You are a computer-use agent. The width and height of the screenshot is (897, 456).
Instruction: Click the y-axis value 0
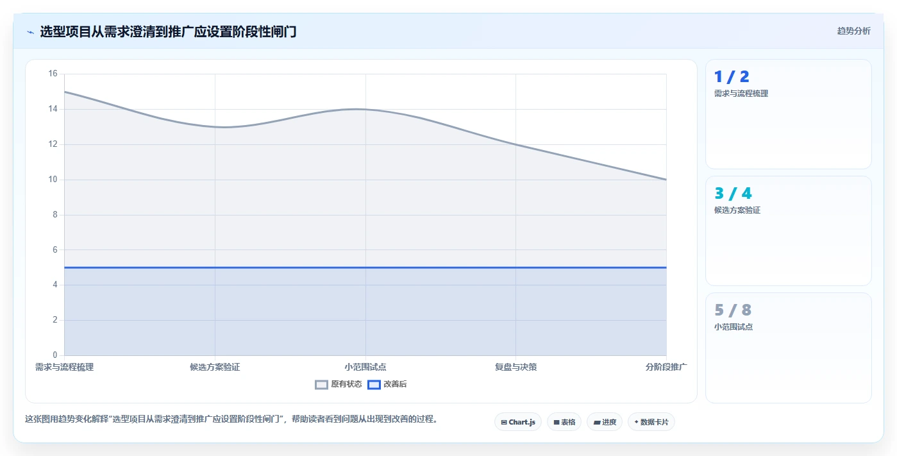(54, 355)
